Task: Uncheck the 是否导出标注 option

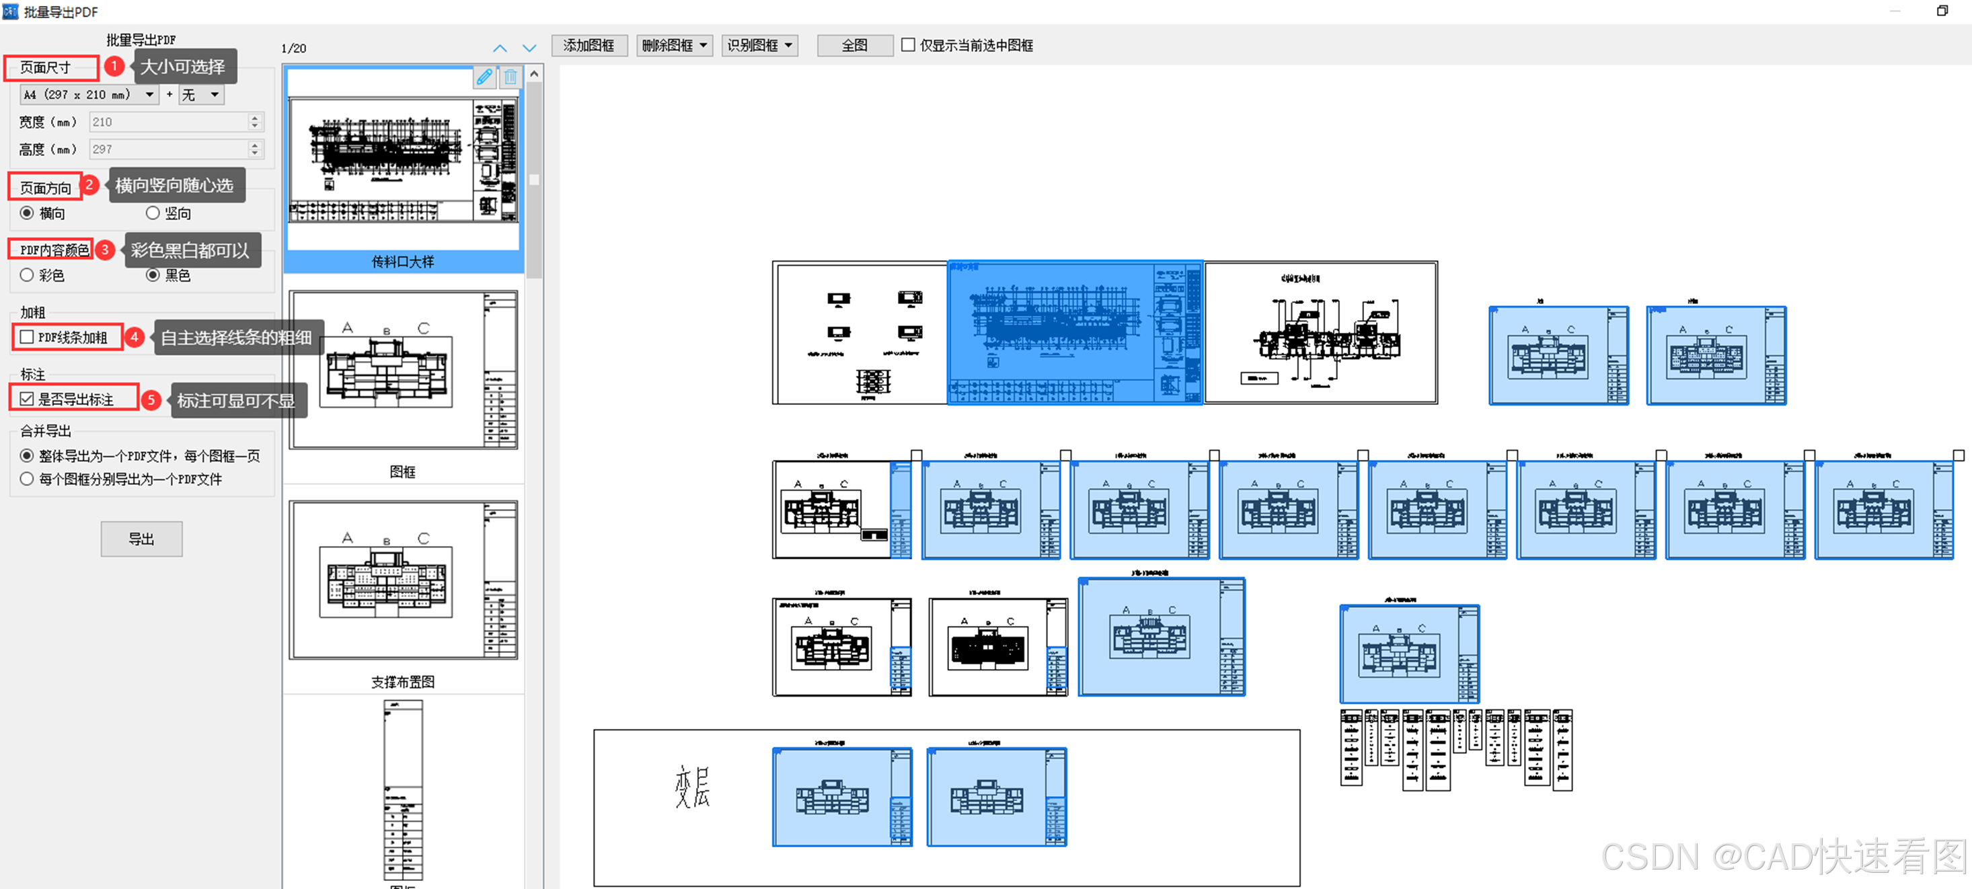Action: (28, 399)
